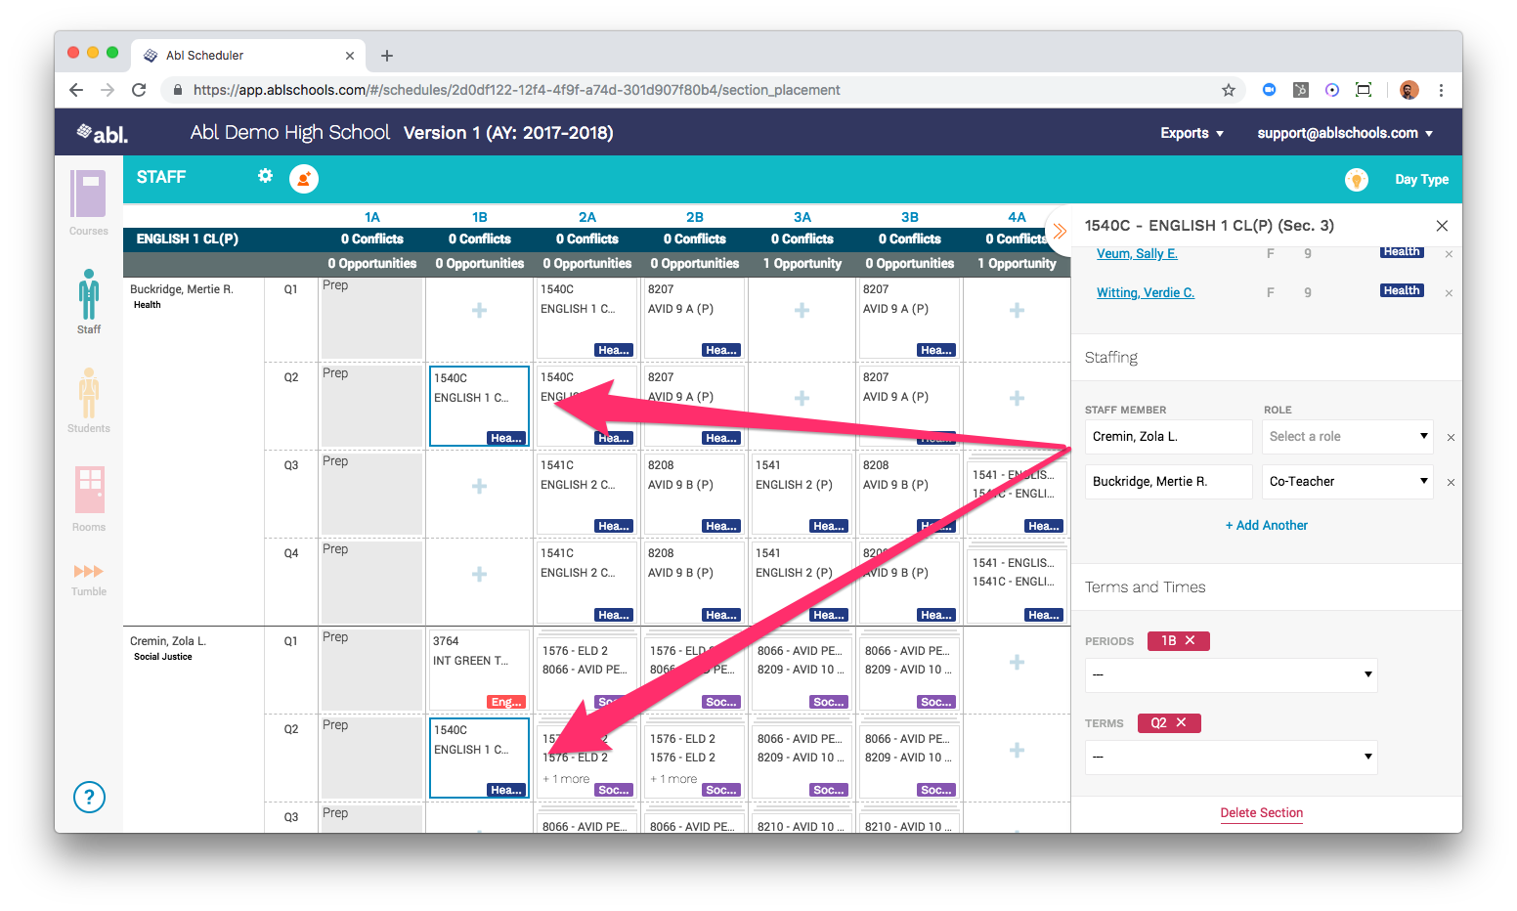Click the Add Another staff link
This screenshot has height=911, width=1517.
1266,525
